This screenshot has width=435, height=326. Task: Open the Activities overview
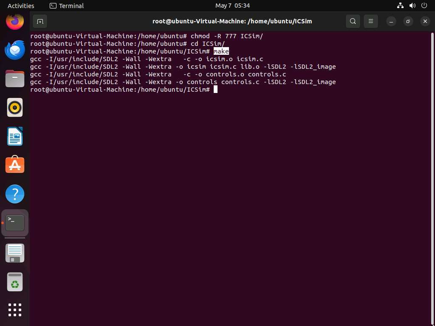coord(21,6)
